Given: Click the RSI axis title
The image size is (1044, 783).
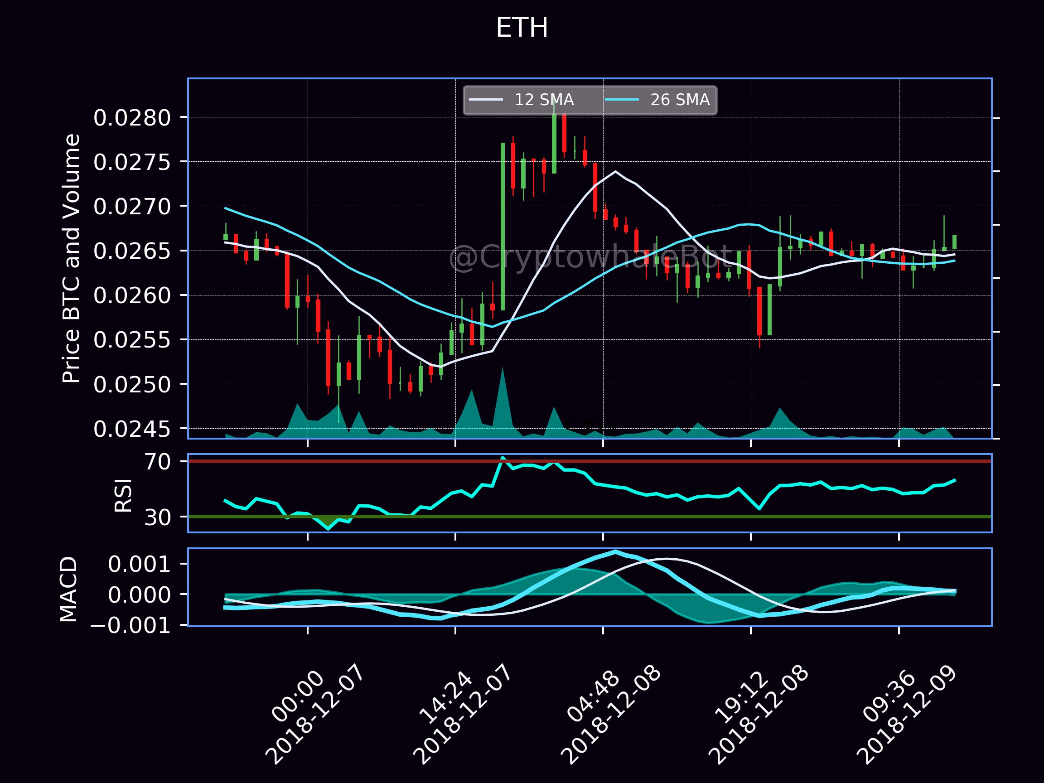Looking at the screenshot, I should pyautogui.click(x=124, y=495).
